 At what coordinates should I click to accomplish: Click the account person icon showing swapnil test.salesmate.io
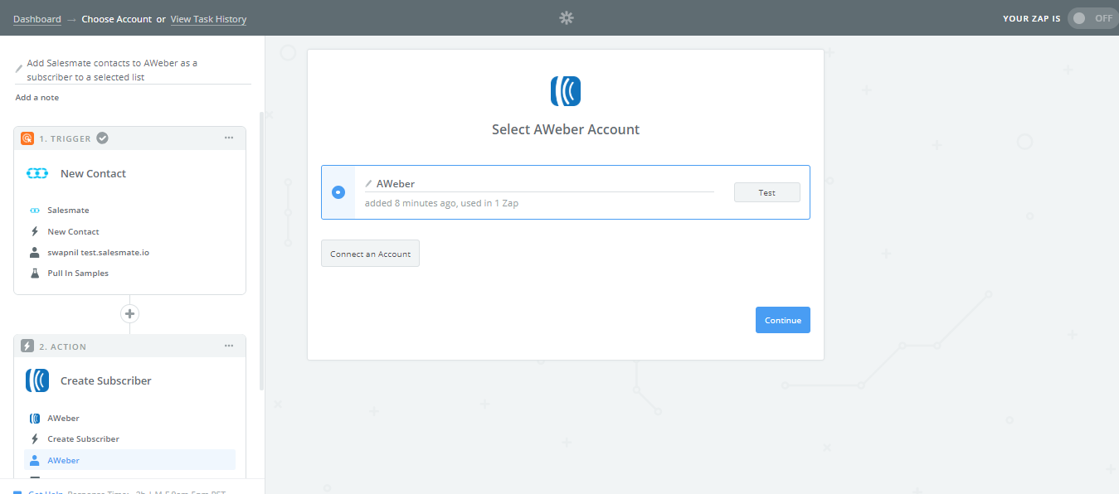[34, 252]
